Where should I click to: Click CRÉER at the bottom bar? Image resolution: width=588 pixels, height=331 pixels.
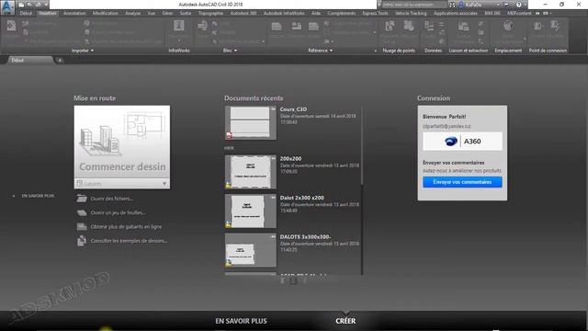pos(345,321)
